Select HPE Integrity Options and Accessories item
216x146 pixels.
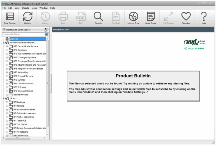pos(30,65)
